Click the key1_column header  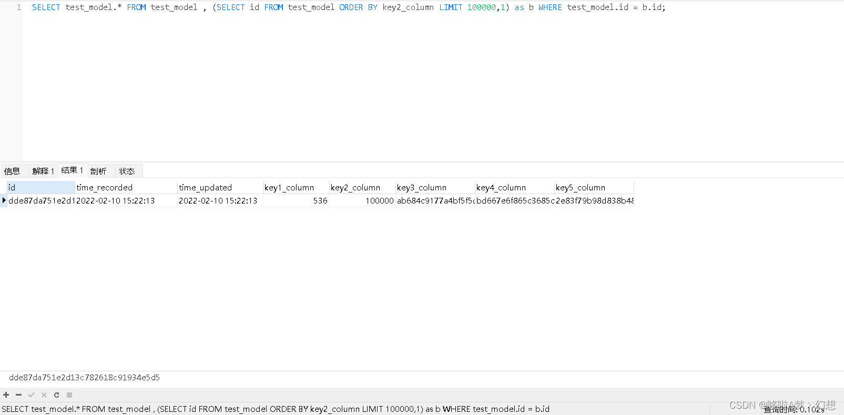296,187
